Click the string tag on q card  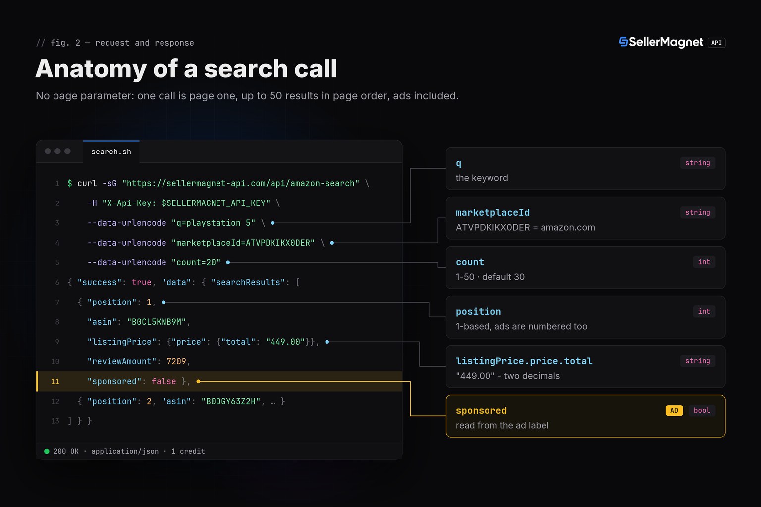pyautogui.click(x=698, y=163)
